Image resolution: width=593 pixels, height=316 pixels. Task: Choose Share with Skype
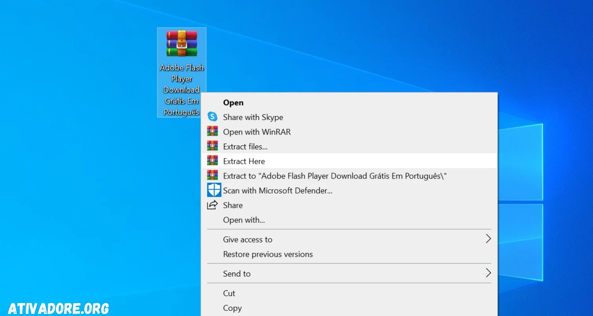pyautogui.click(x=349, y=117)
